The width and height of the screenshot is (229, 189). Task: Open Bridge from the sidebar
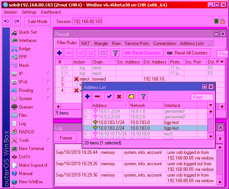pos(31,49)
